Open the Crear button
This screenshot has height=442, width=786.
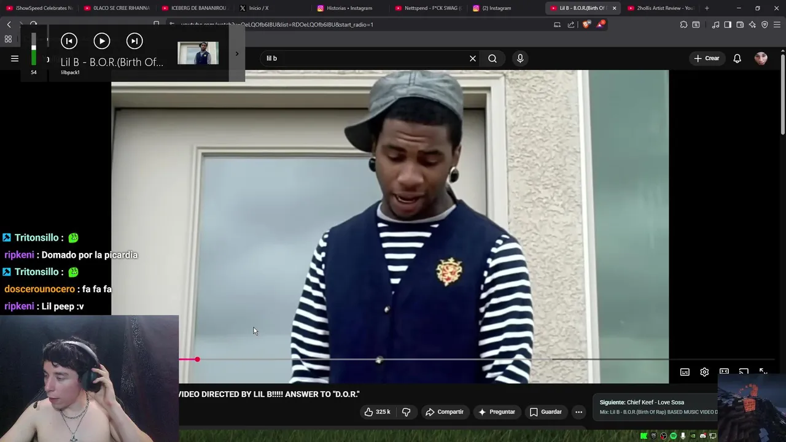pyautogui.click(x=707, y=58)
